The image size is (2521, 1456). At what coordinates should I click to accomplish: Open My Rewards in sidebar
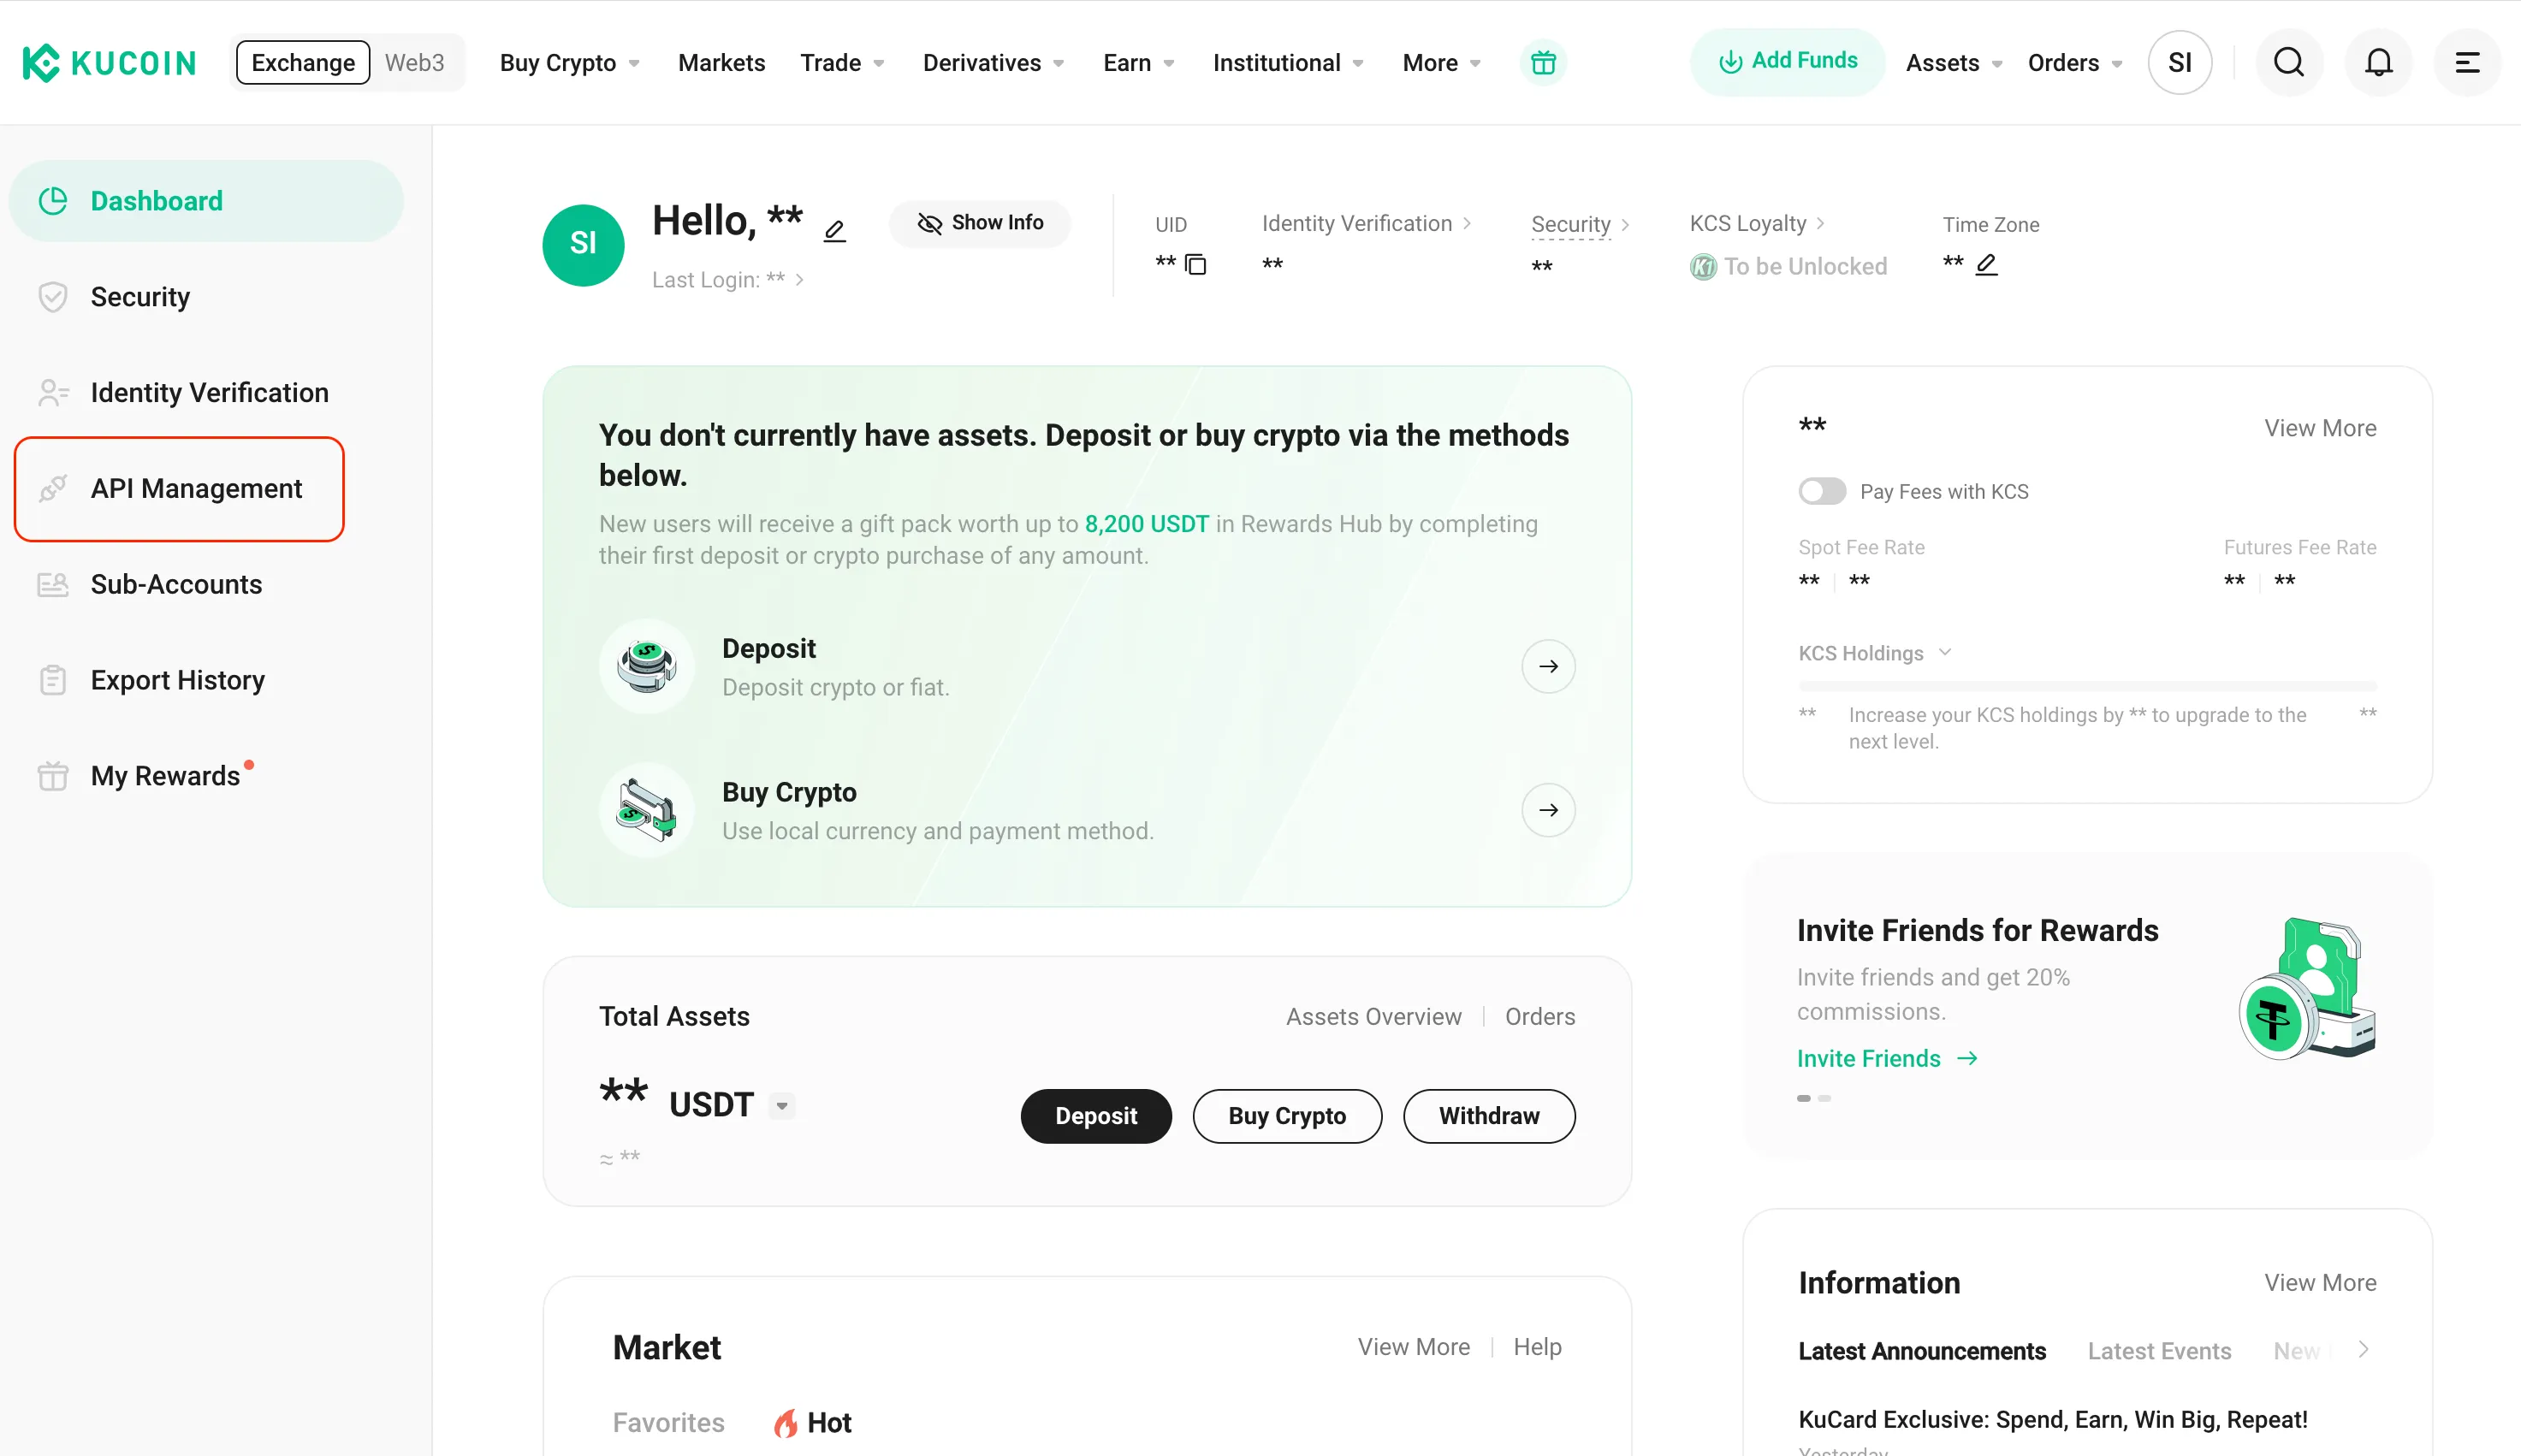point(205,776)
